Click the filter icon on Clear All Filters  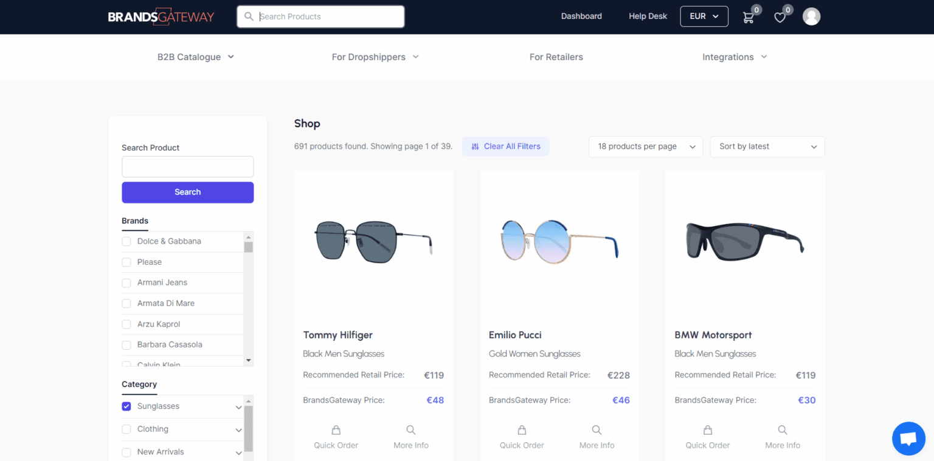pos(475,146)
